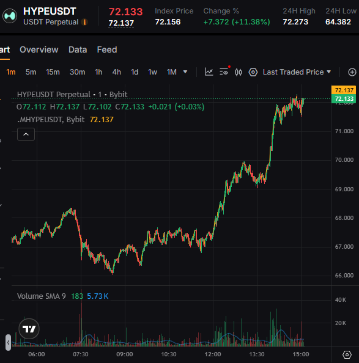Screen dimensions: 359x363
Task: Click the Change % value +7.372 (+11.38%)
Action: pyautogui.click(x=237, y=22)
